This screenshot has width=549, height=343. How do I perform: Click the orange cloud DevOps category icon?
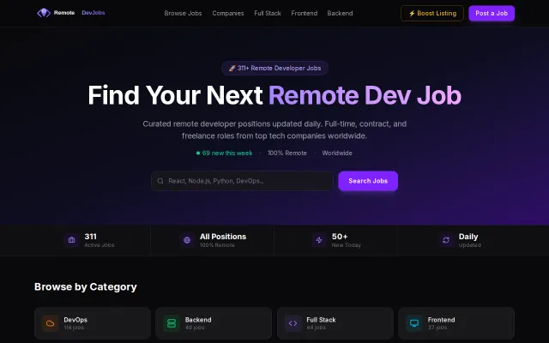pyautogui.click(x=50, y=323)
